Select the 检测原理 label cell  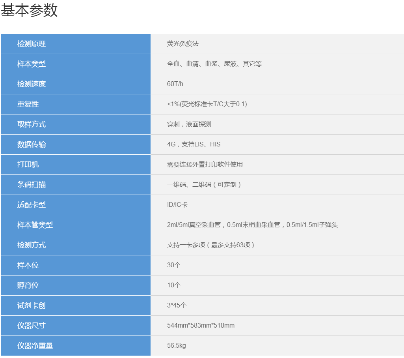pos(76,44)
